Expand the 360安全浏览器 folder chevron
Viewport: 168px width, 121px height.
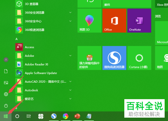[70, 12]
